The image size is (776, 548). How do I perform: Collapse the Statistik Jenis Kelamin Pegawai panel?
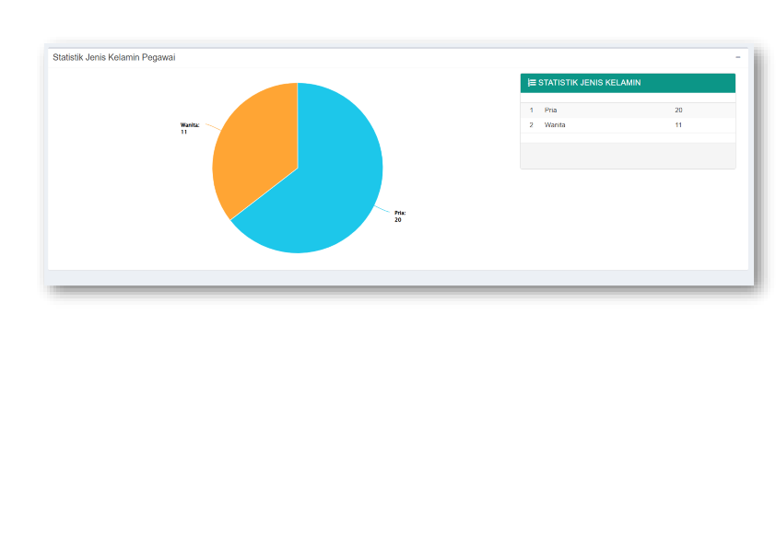[x=737, y=58]
